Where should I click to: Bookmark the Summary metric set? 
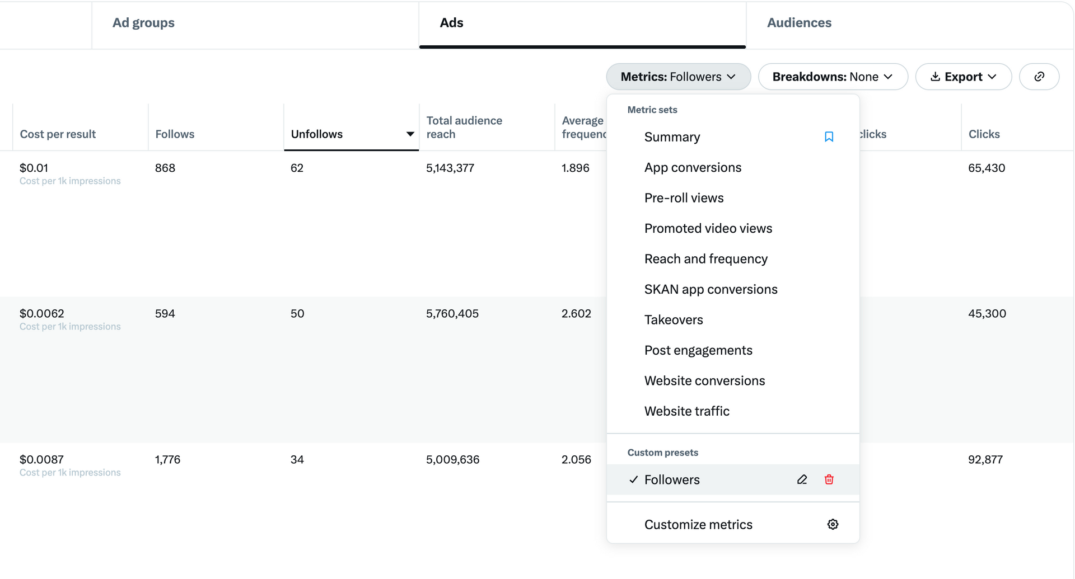829,136
